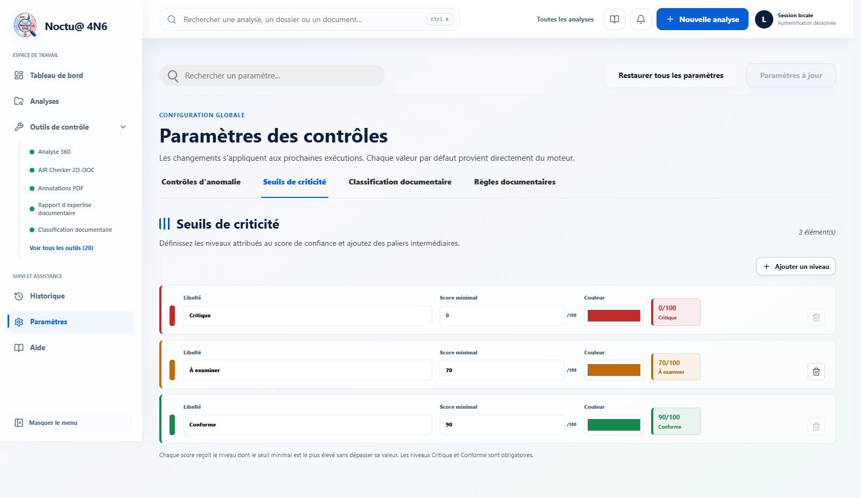The image size is (861, 498).
Task: Switch to Classification documentaire tab
Action: point(400,182)
